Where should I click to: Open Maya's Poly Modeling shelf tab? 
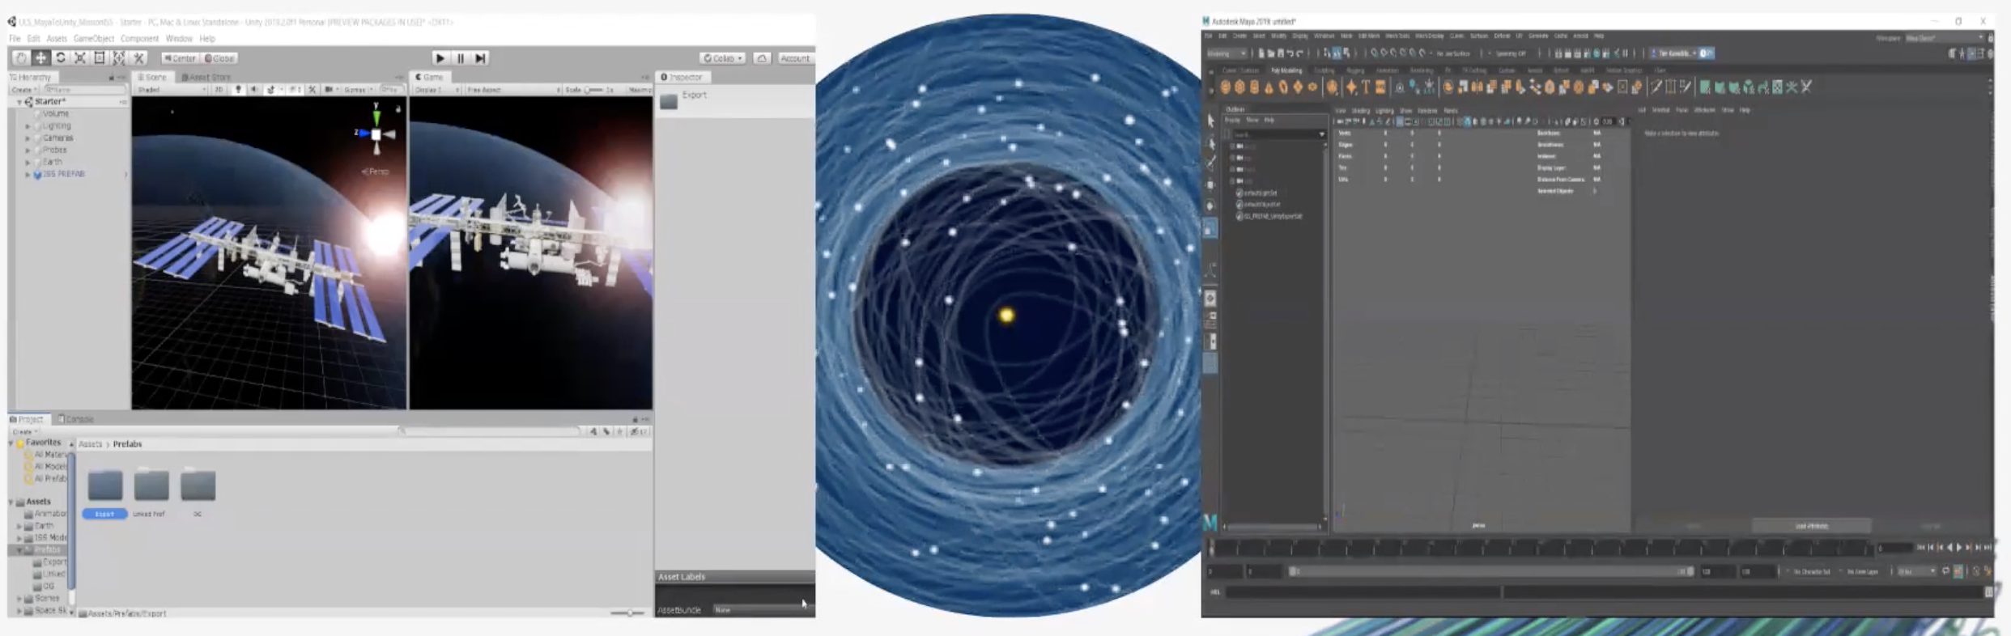1286,71
